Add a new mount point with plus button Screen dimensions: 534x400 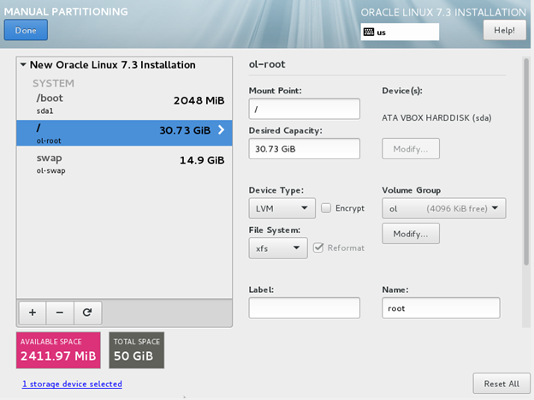[33, 313]
